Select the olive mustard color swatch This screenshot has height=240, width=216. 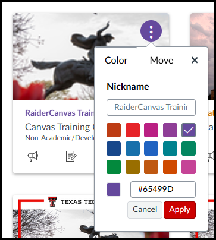pos(133,167)
